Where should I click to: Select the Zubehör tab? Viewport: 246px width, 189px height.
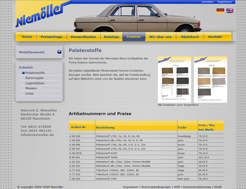(x=134, y=37)
